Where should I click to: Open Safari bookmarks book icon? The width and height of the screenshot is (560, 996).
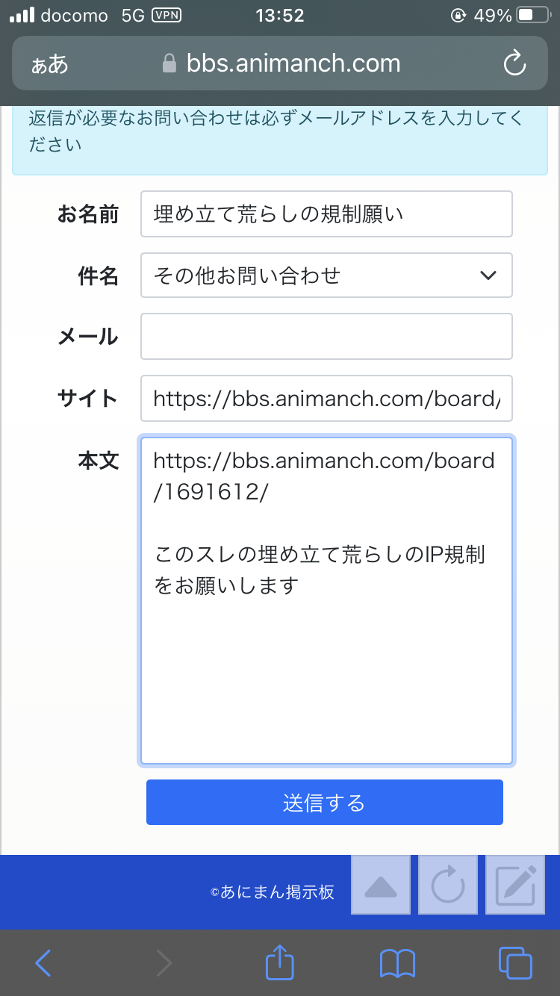[397, 963]
